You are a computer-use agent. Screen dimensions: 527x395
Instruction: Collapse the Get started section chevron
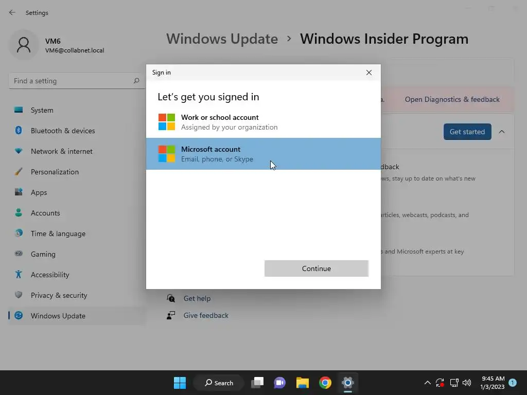pos(501,132)
